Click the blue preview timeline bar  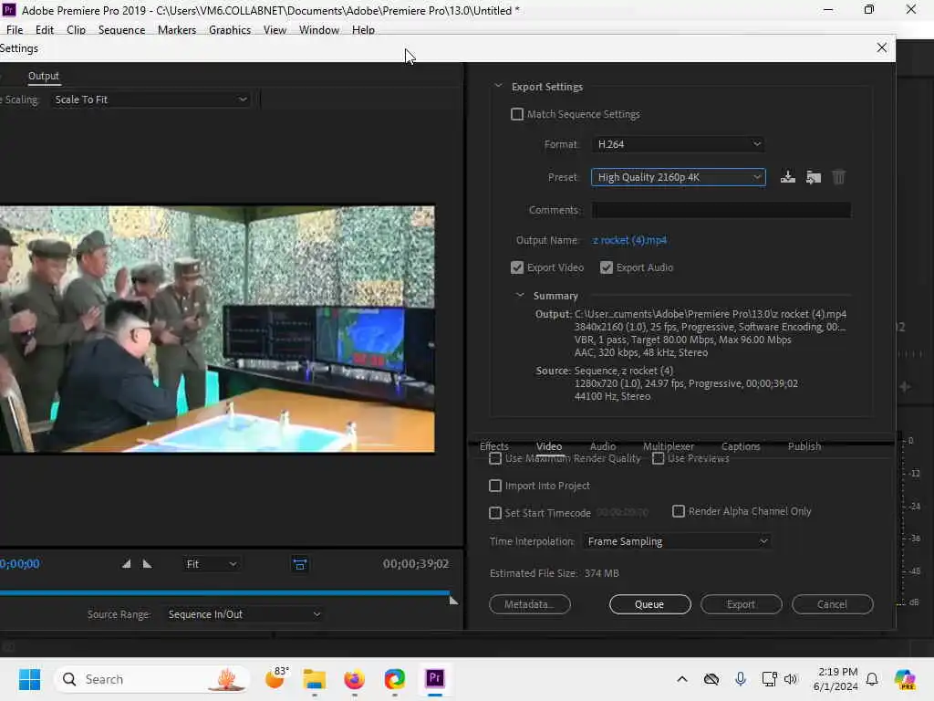click(x=224, y=592)
